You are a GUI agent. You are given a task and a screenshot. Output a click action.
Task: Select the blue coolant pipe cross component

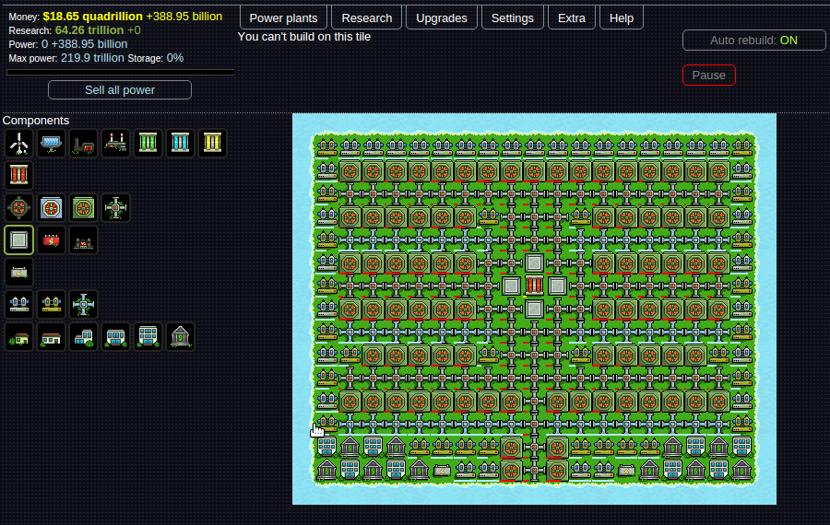tap(84, 305)
